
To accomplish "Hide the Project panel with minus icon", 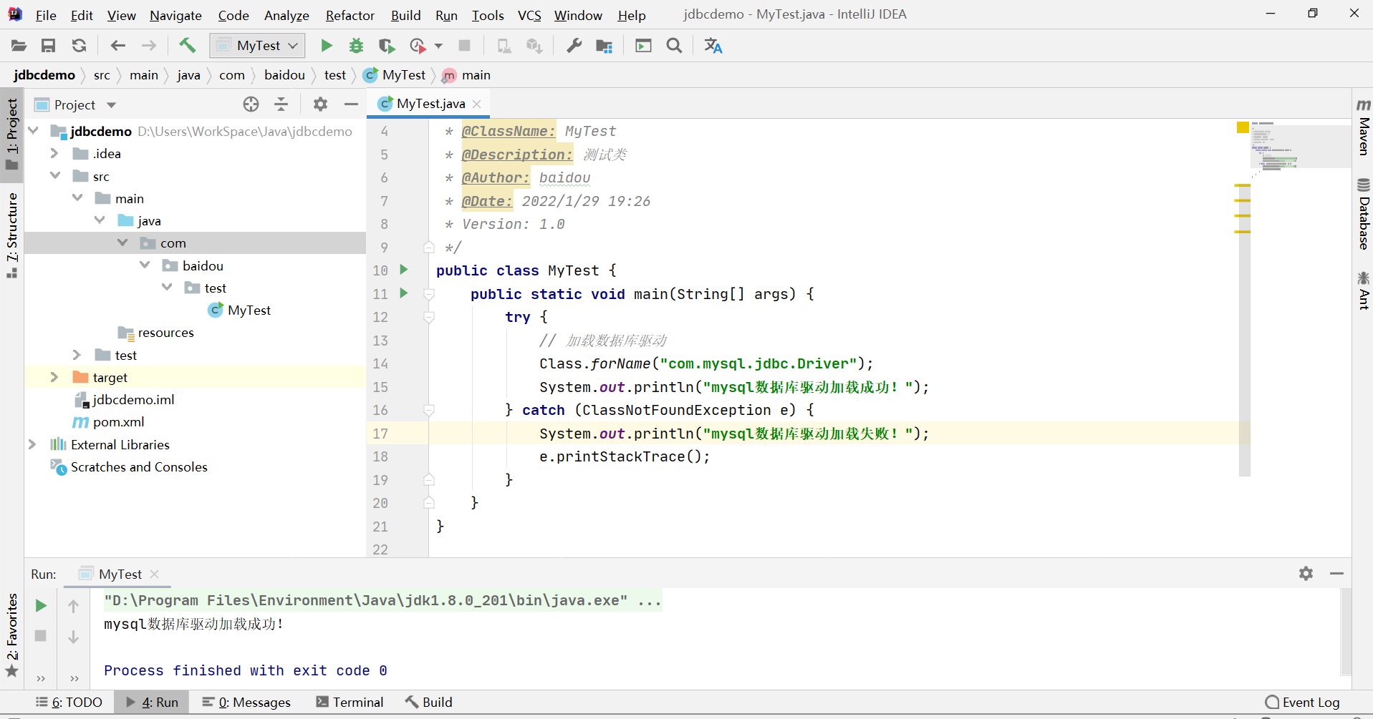I will pos(351,104).
